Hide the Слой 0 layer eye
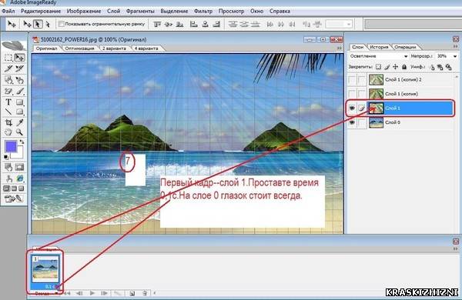The image size is (462, 300). click(352, 122)
